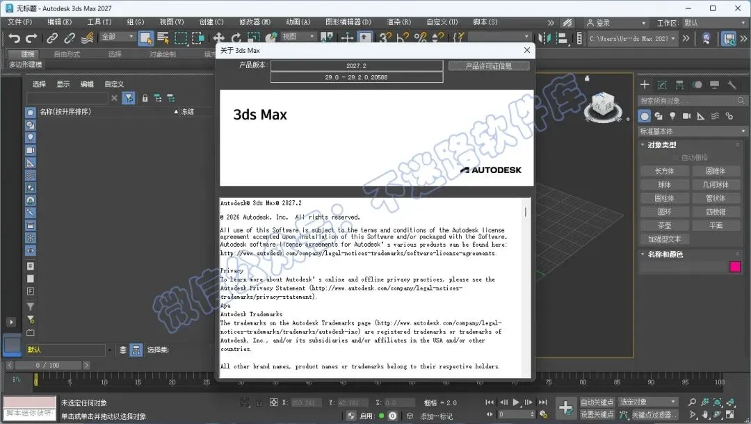Open Select by Name list icon
The image size is (751, 424).
coord(163,38)
